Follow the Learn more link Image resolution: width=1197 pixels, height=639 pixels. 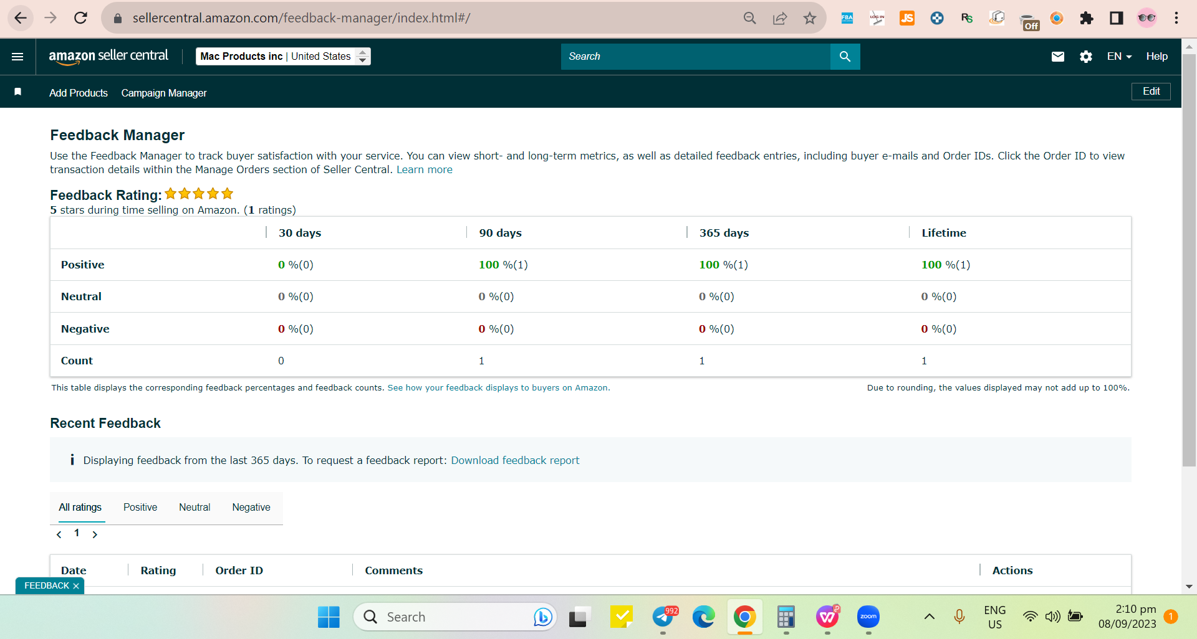pyautogui.click(x=425, y=169)
